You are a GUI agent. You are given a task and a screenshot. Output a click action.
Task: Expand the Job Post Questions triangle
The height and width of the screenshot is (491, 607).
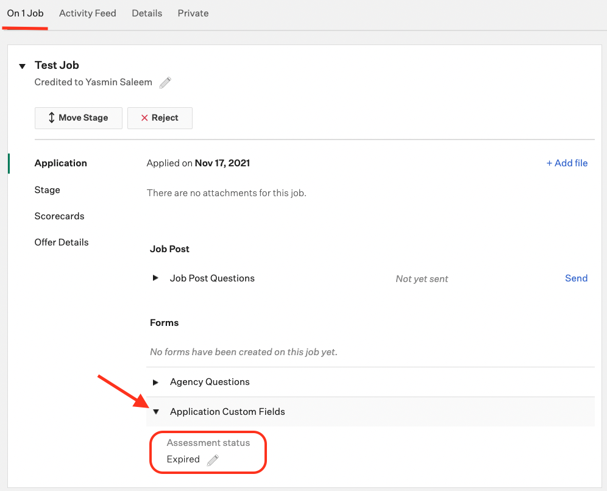pyautogui.click(x=155, y=278)
